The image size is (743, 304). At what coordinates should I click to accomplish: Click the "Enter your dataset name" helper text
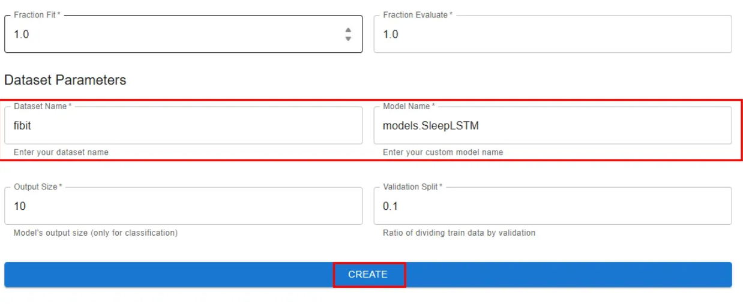click(x=61, y=152)
